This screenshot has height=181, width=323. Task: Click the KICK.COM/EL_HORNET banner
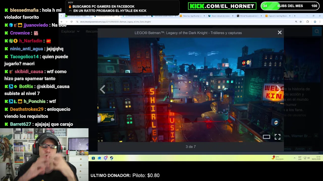222,6
